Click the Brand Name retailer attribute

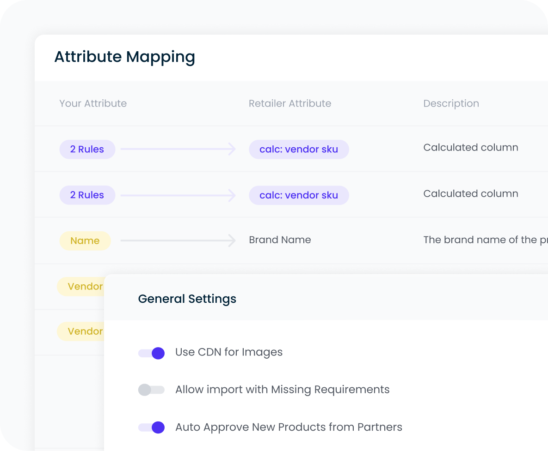click(280, 240)
